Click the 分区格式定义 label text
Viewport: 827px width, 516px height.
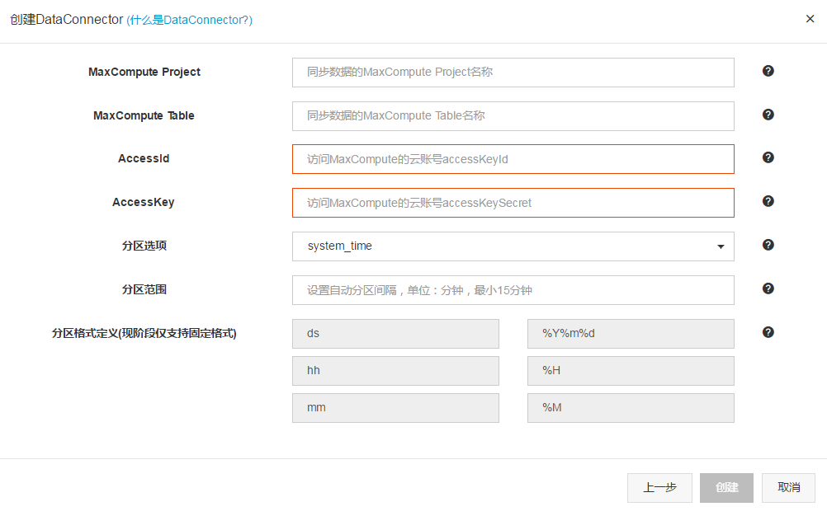[144, 333]
